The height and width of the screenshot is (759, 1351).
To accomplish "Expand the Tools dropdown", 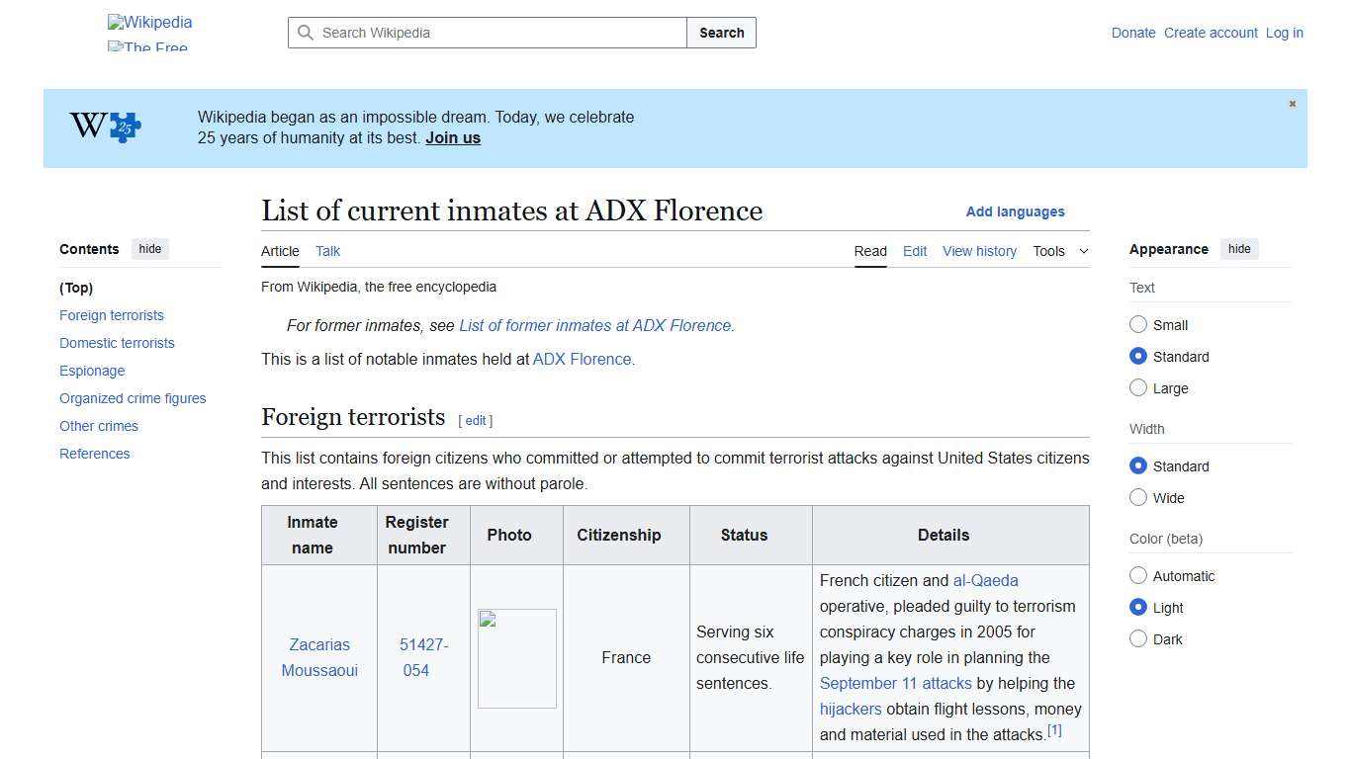I will [1060, 251].
